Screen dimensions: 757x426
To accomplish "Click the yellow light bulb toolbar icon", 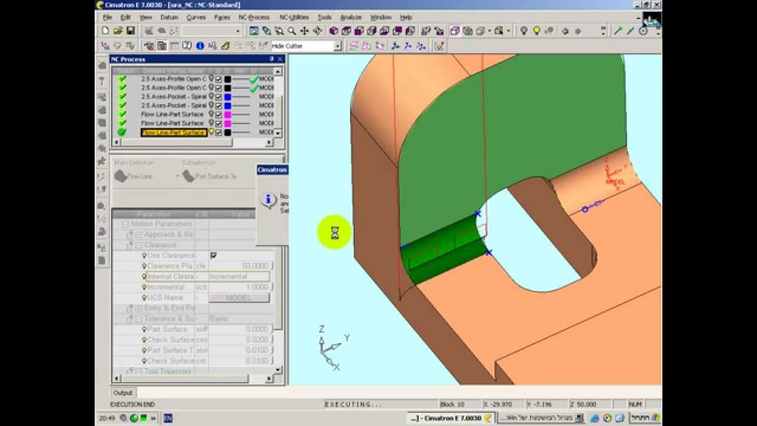I will 537,31.
